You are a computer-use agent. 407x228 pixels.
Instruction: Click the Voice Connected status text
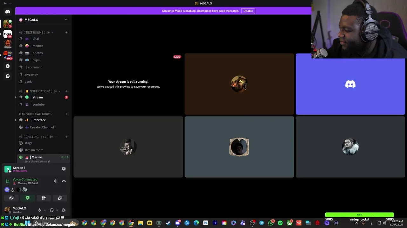(x=25, y=180)
